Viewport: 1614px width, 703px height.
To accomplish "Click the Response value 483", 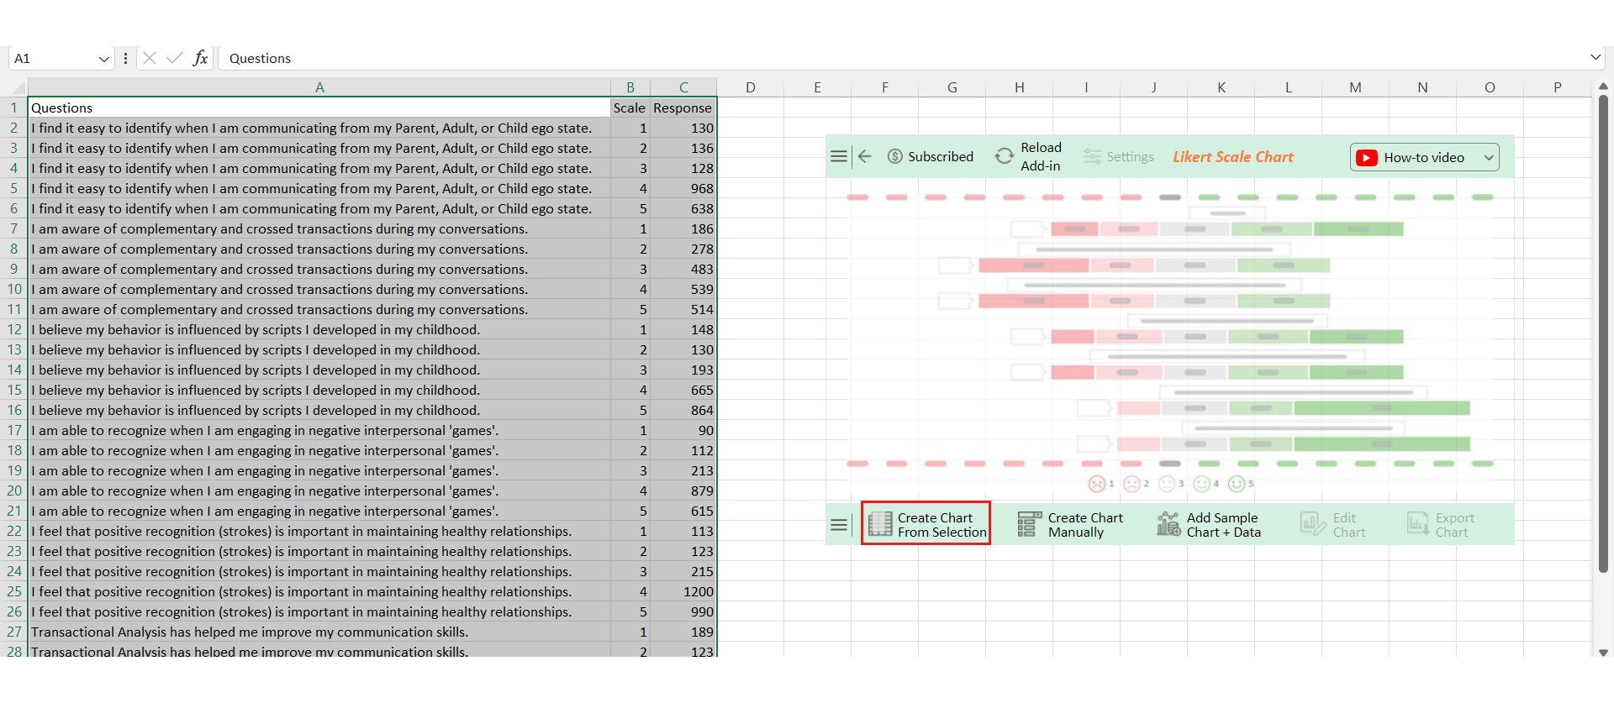I will (683, 269).
